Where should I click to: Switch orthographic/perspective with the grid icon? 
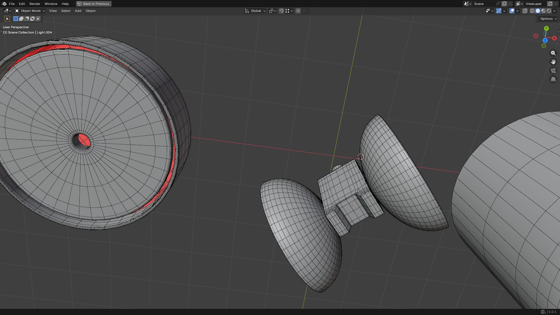pyautogui.click(x=553, y=79)
